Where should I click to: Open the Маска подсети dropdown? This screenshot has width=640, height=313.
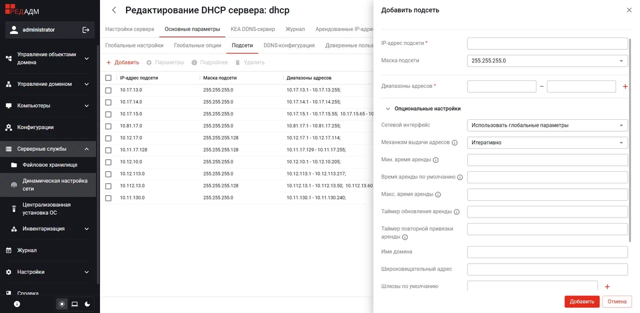pos(547,60)
